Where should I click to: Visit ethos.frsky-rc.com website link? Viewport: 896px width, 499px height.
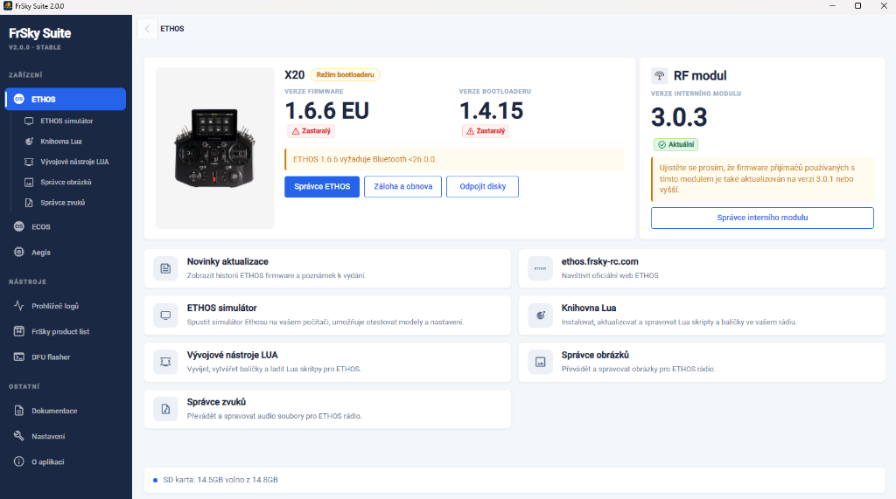tap(702, 268)
